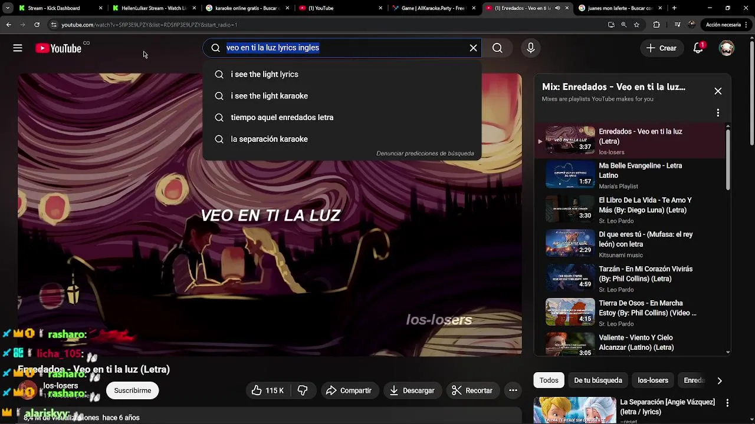
Task: Open the account avatar menu
Action: 727,48
